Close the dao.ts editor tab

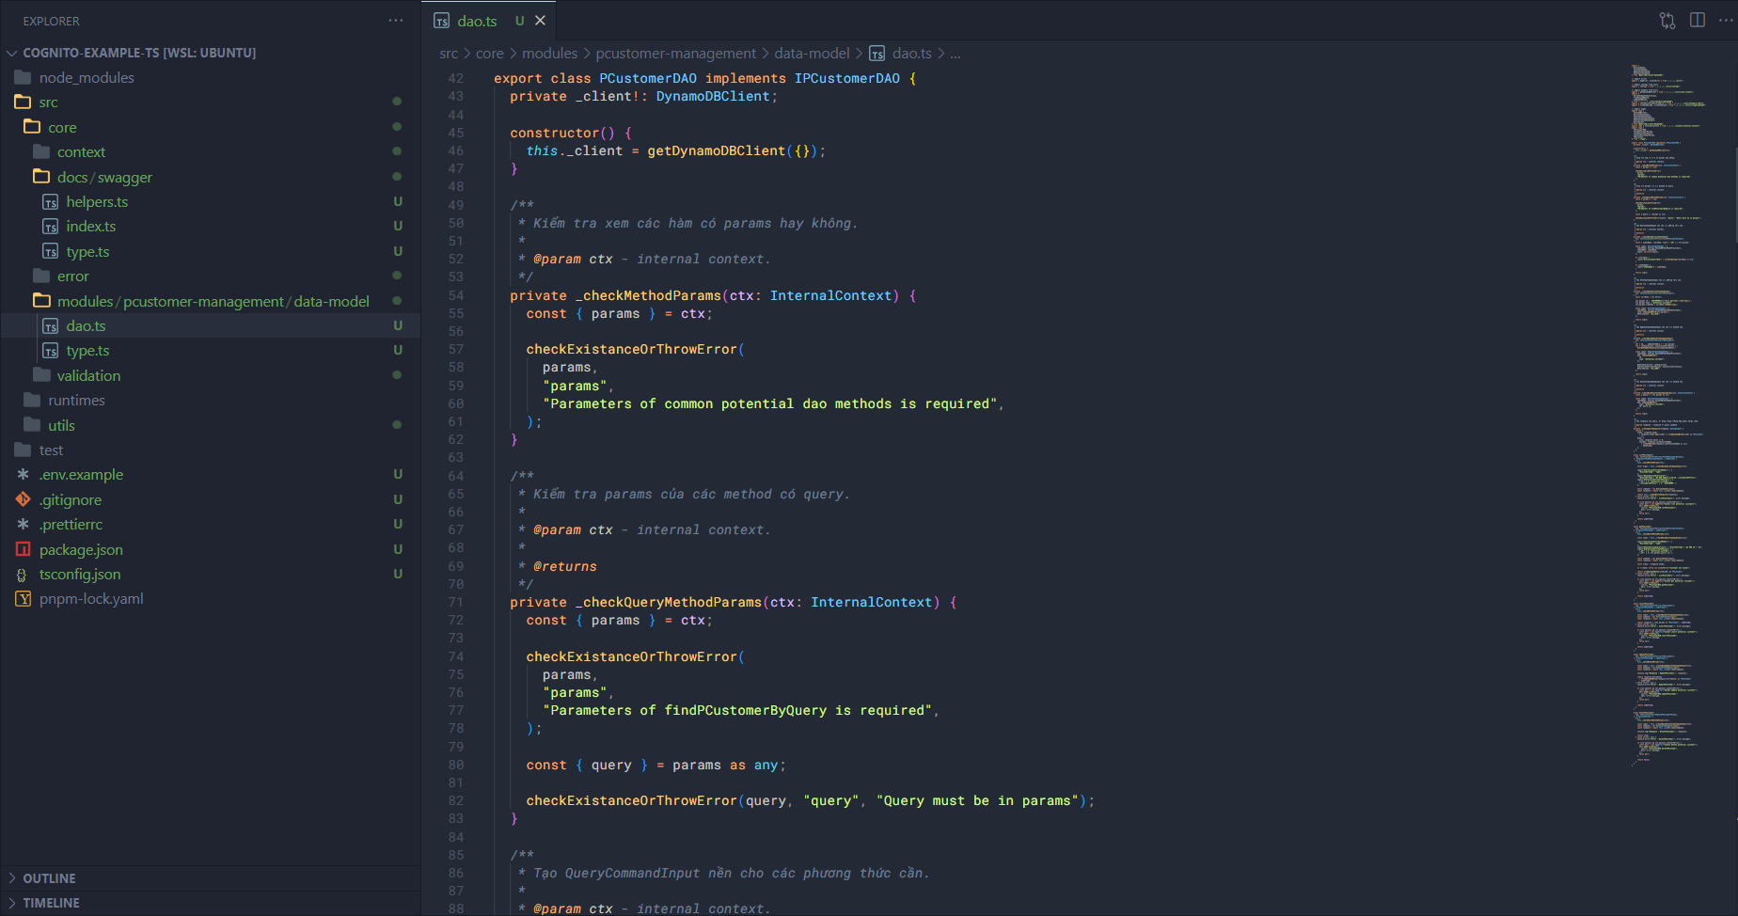pyautogui.click(x=540, y=21)
